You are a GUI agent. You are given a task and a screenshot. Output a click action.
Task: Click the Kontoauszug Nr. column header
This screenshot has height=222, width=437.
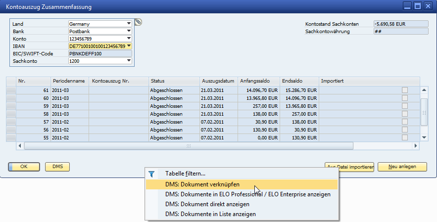pos(119,81)
